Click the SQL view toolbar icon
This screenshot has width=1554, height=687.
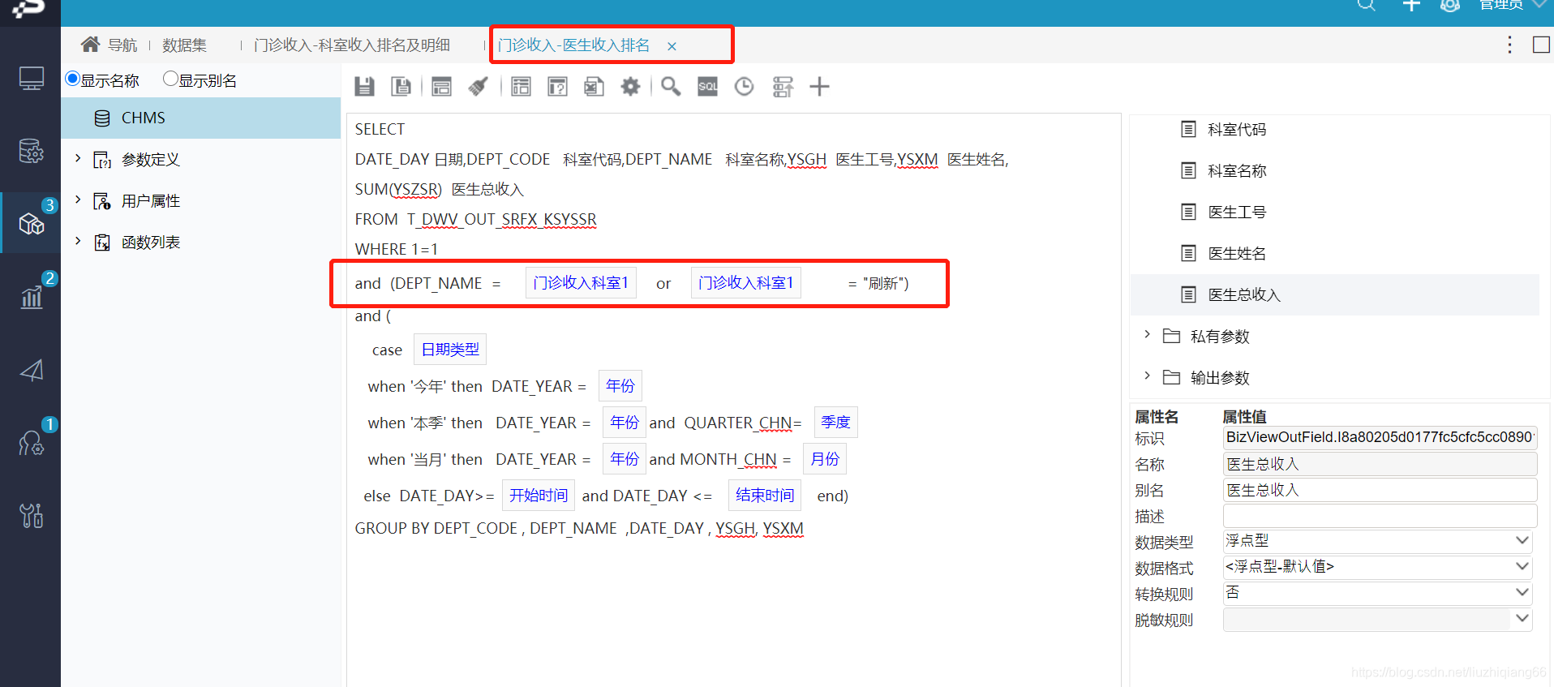pos(707,87)
